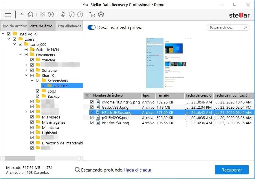
Task: Sort by Fecha de modificación column
Action: tap(234, 96)
